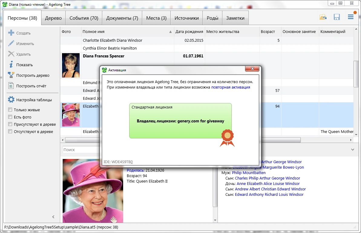Open the Дерево tab
This screenshot has width=361, height=233.
pyautogui.click(x=54, y=18)
